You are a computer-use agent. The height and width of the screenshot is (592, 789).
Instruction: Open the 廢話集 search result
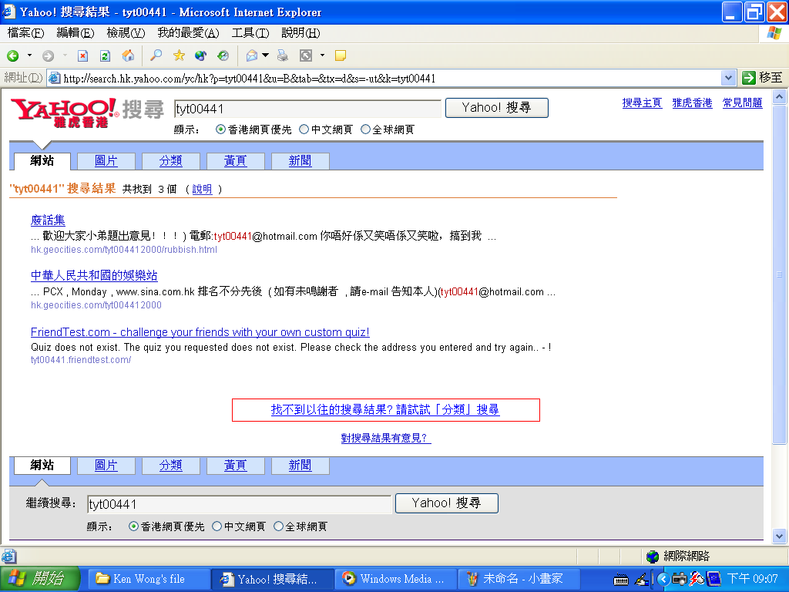pyautogui.click(x=48, y=220)
